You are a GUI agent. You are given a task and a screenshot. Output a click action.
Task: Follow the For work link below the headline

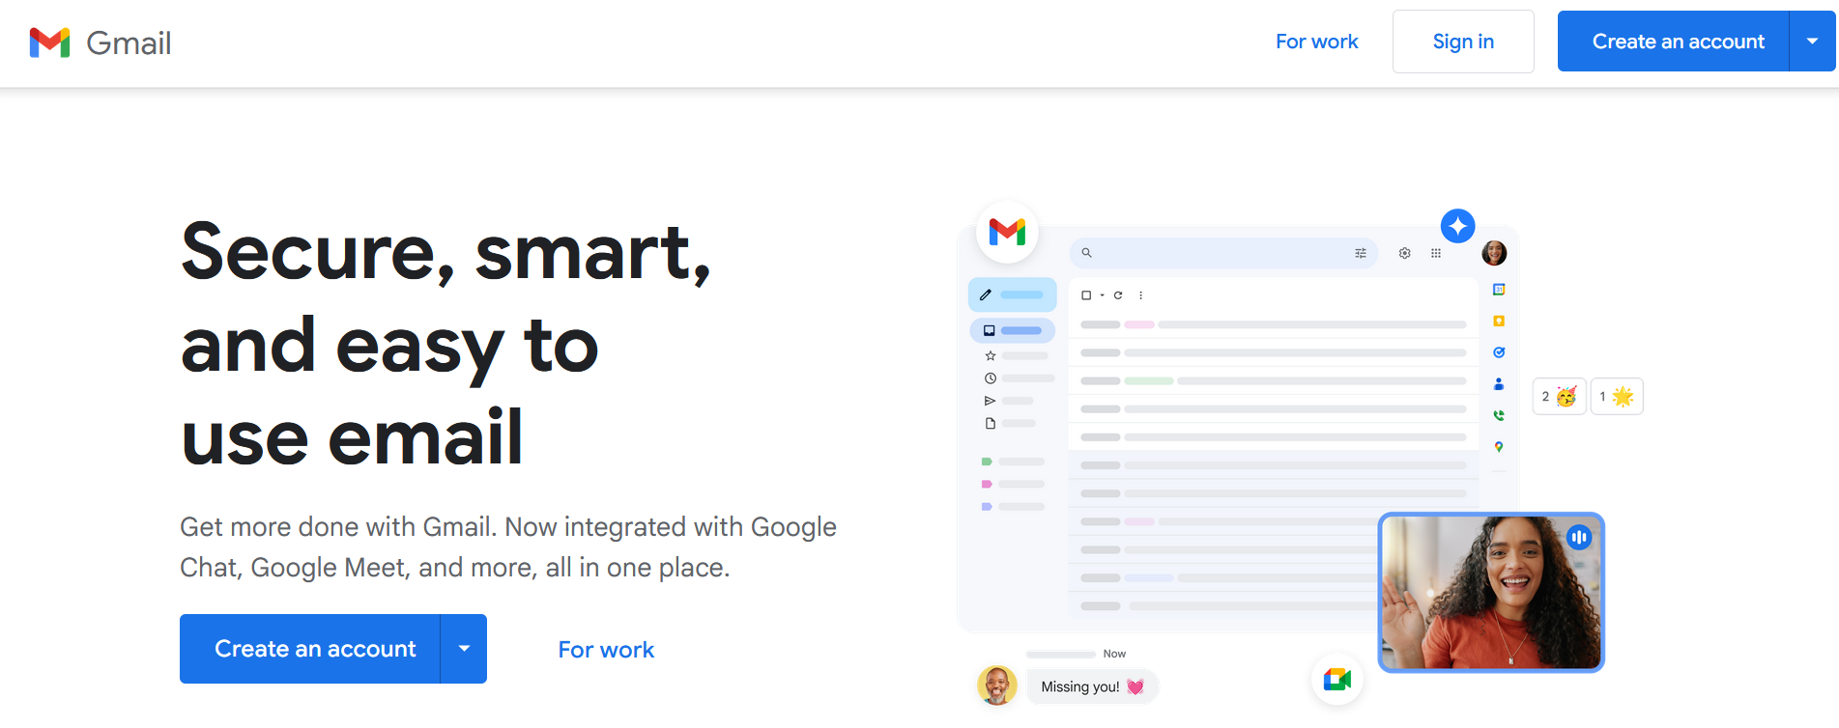click(606, 650)
